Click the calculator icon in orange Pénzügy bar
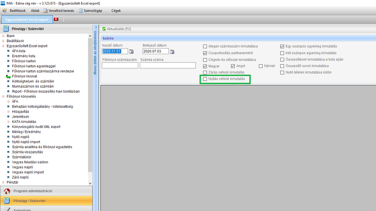Image resolution: width=376 pixels, height=211 pixels. (x=7, y=201)
